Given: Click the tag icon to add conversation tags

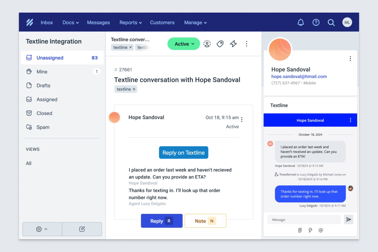Looking at the screenshot, I should [x=220, y=44].
